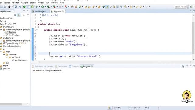Click the New Java Class green icon
Screen dimensions: 195x110
80,7
